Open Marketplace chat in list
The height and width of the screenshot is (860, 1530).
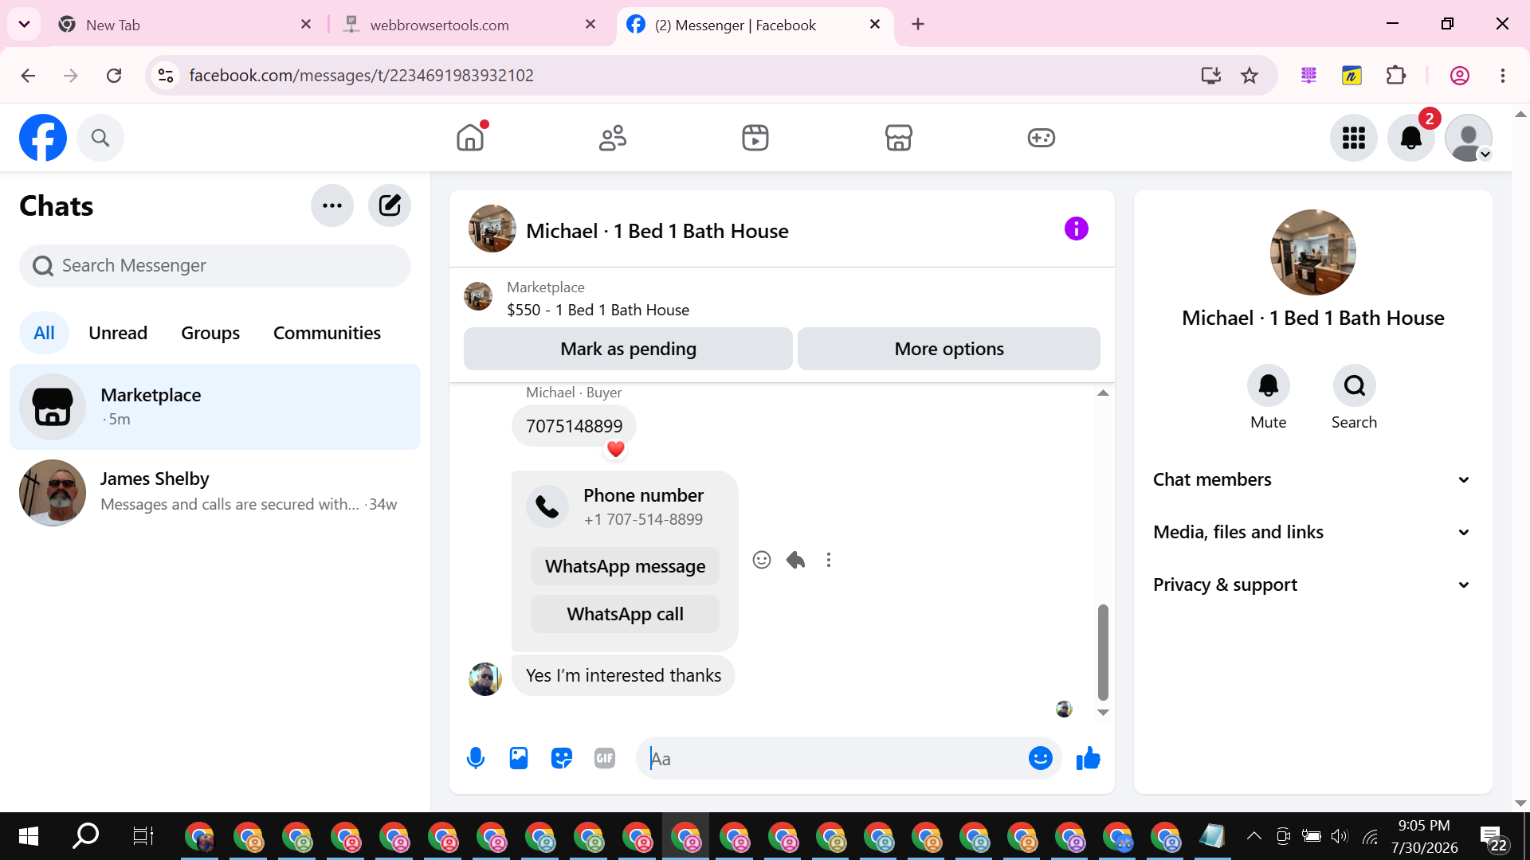pyautogui.click(x=215, y=407)
